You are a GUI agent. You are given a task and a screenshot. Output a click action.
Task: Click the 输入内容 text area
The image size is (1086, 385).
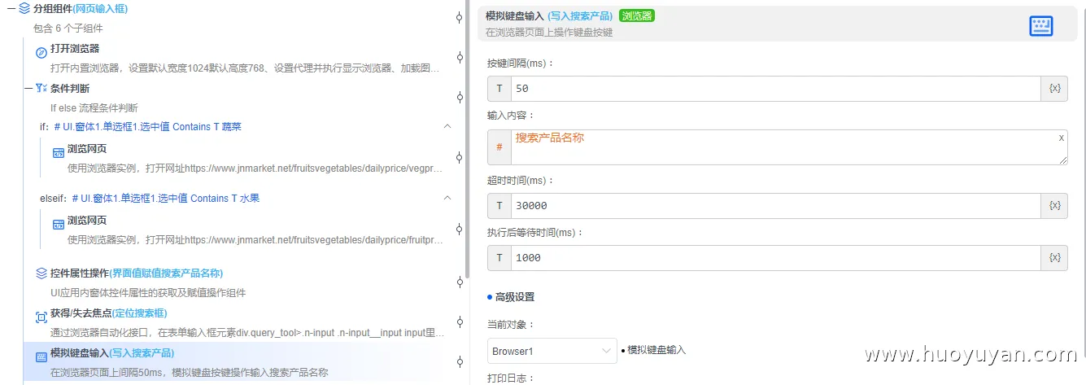click(x=789, y=147)
